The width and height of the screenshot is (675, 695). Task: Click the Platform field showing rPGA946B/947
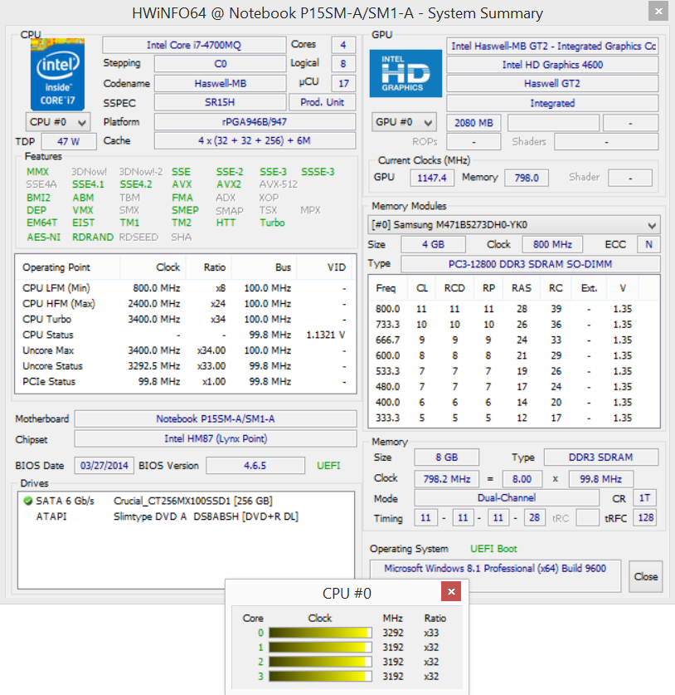[255, 122]
